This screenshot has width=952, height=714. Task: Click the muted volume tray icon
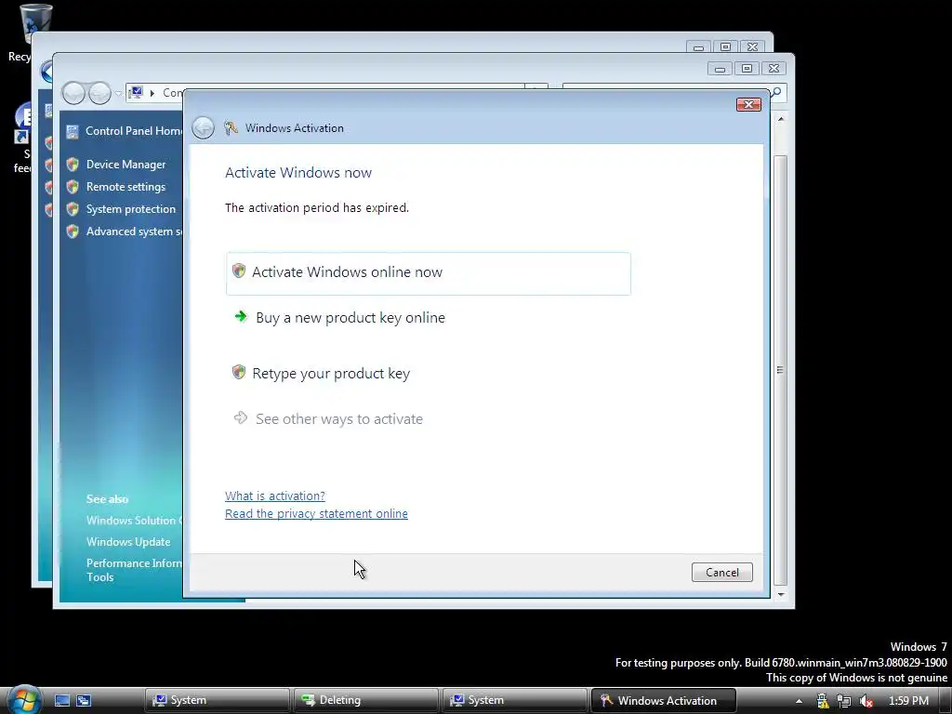tap(866, 701)
